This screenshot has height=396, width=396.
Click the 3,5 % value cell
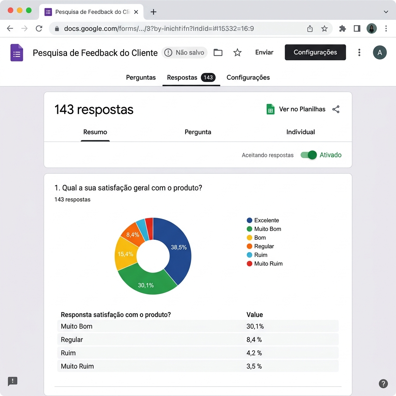tap(254, 366)
